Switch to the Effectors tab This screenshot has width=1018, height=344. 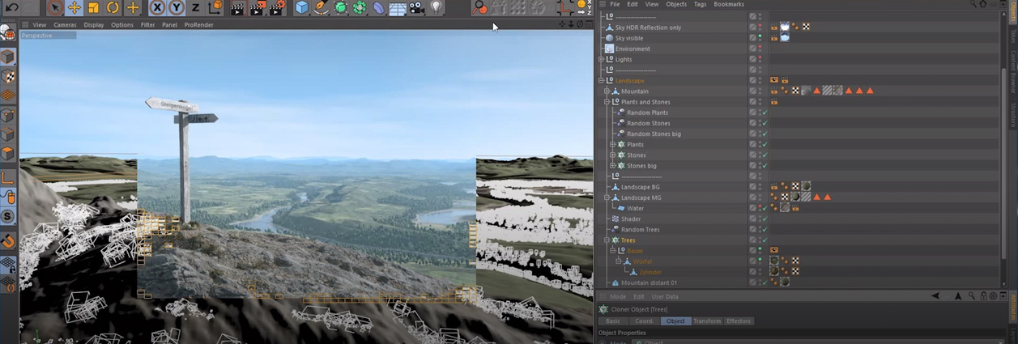(x=738, y=321)
